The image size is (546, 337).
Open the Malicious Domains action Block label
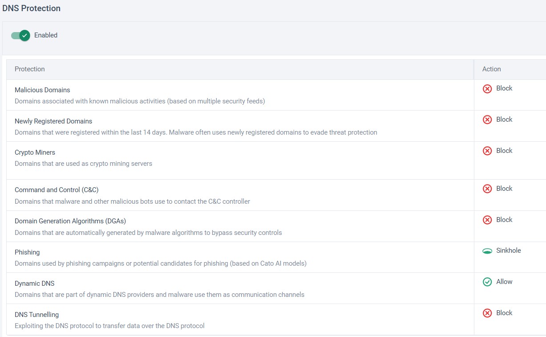coord(504,88)
